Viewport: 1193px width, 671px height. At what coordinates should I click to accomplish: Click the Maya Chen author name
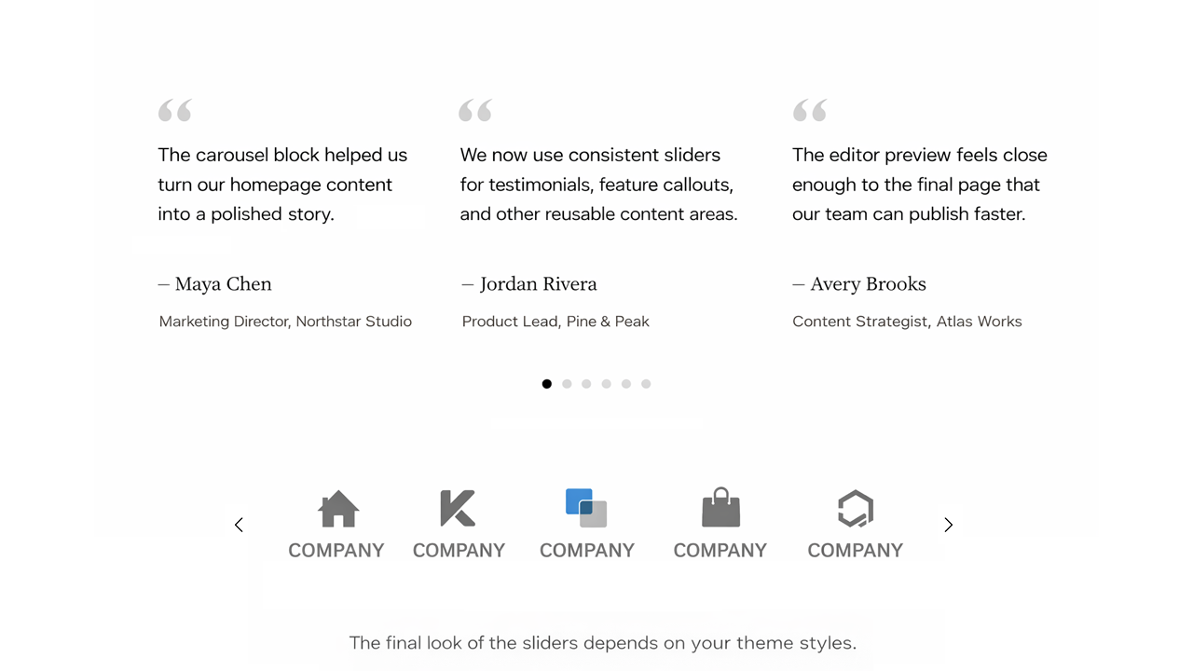point(223,284)
